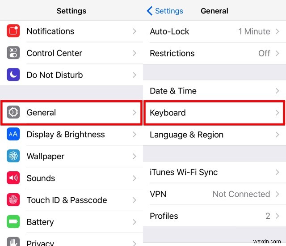Open the Keyboard settings row
Screen dimensions: 286x246
tap(214, 113)
